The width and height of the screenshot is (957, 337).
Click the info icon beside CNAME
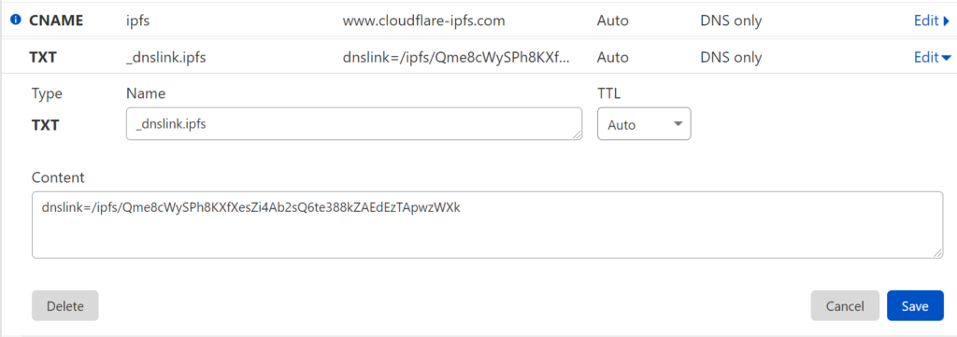click(16, 21)
